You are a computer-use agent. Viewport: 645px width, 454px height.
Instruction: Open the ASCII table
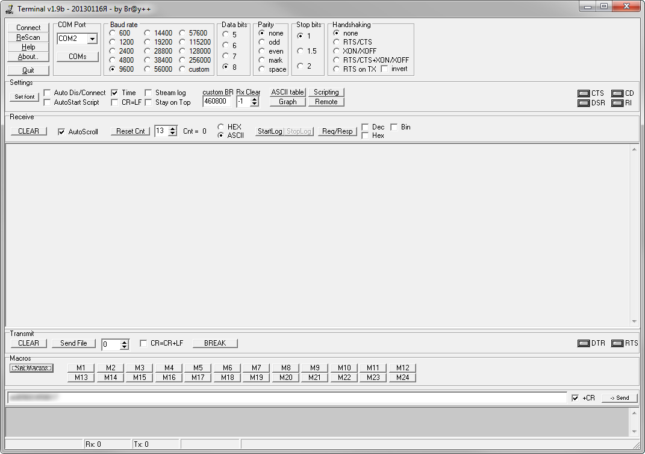click(287, 92)
